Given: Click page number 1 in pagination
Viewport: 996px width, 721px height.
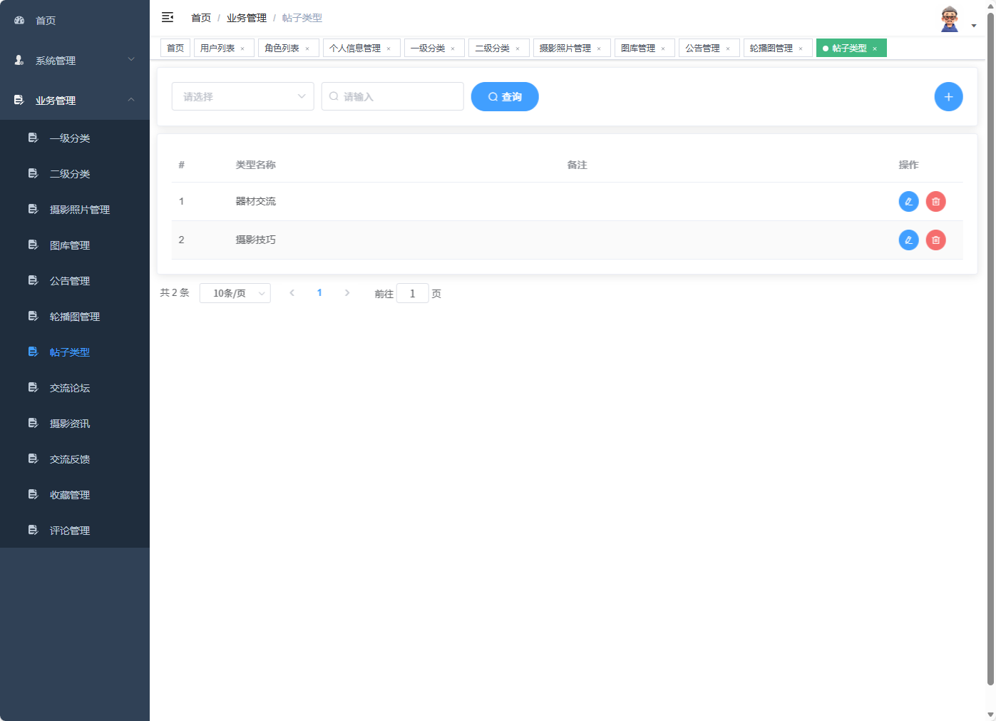Looking at the screenshot, I should click(319, 292).
